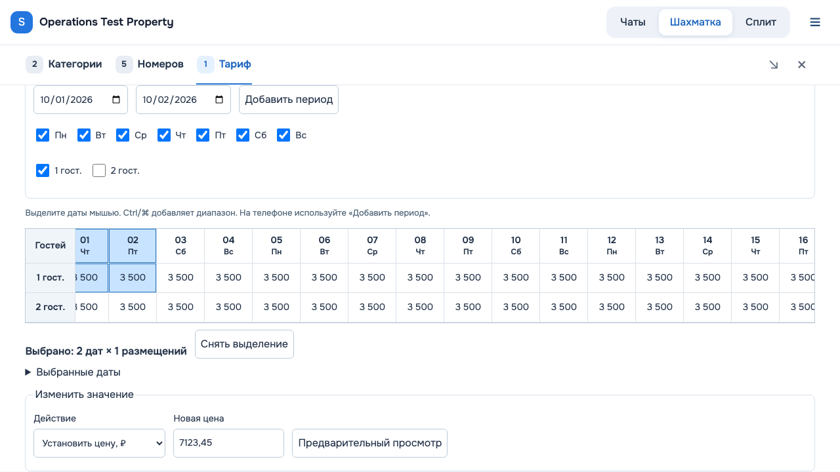
Task: Click the Operations Test Property title
Action: coord(106,22)
